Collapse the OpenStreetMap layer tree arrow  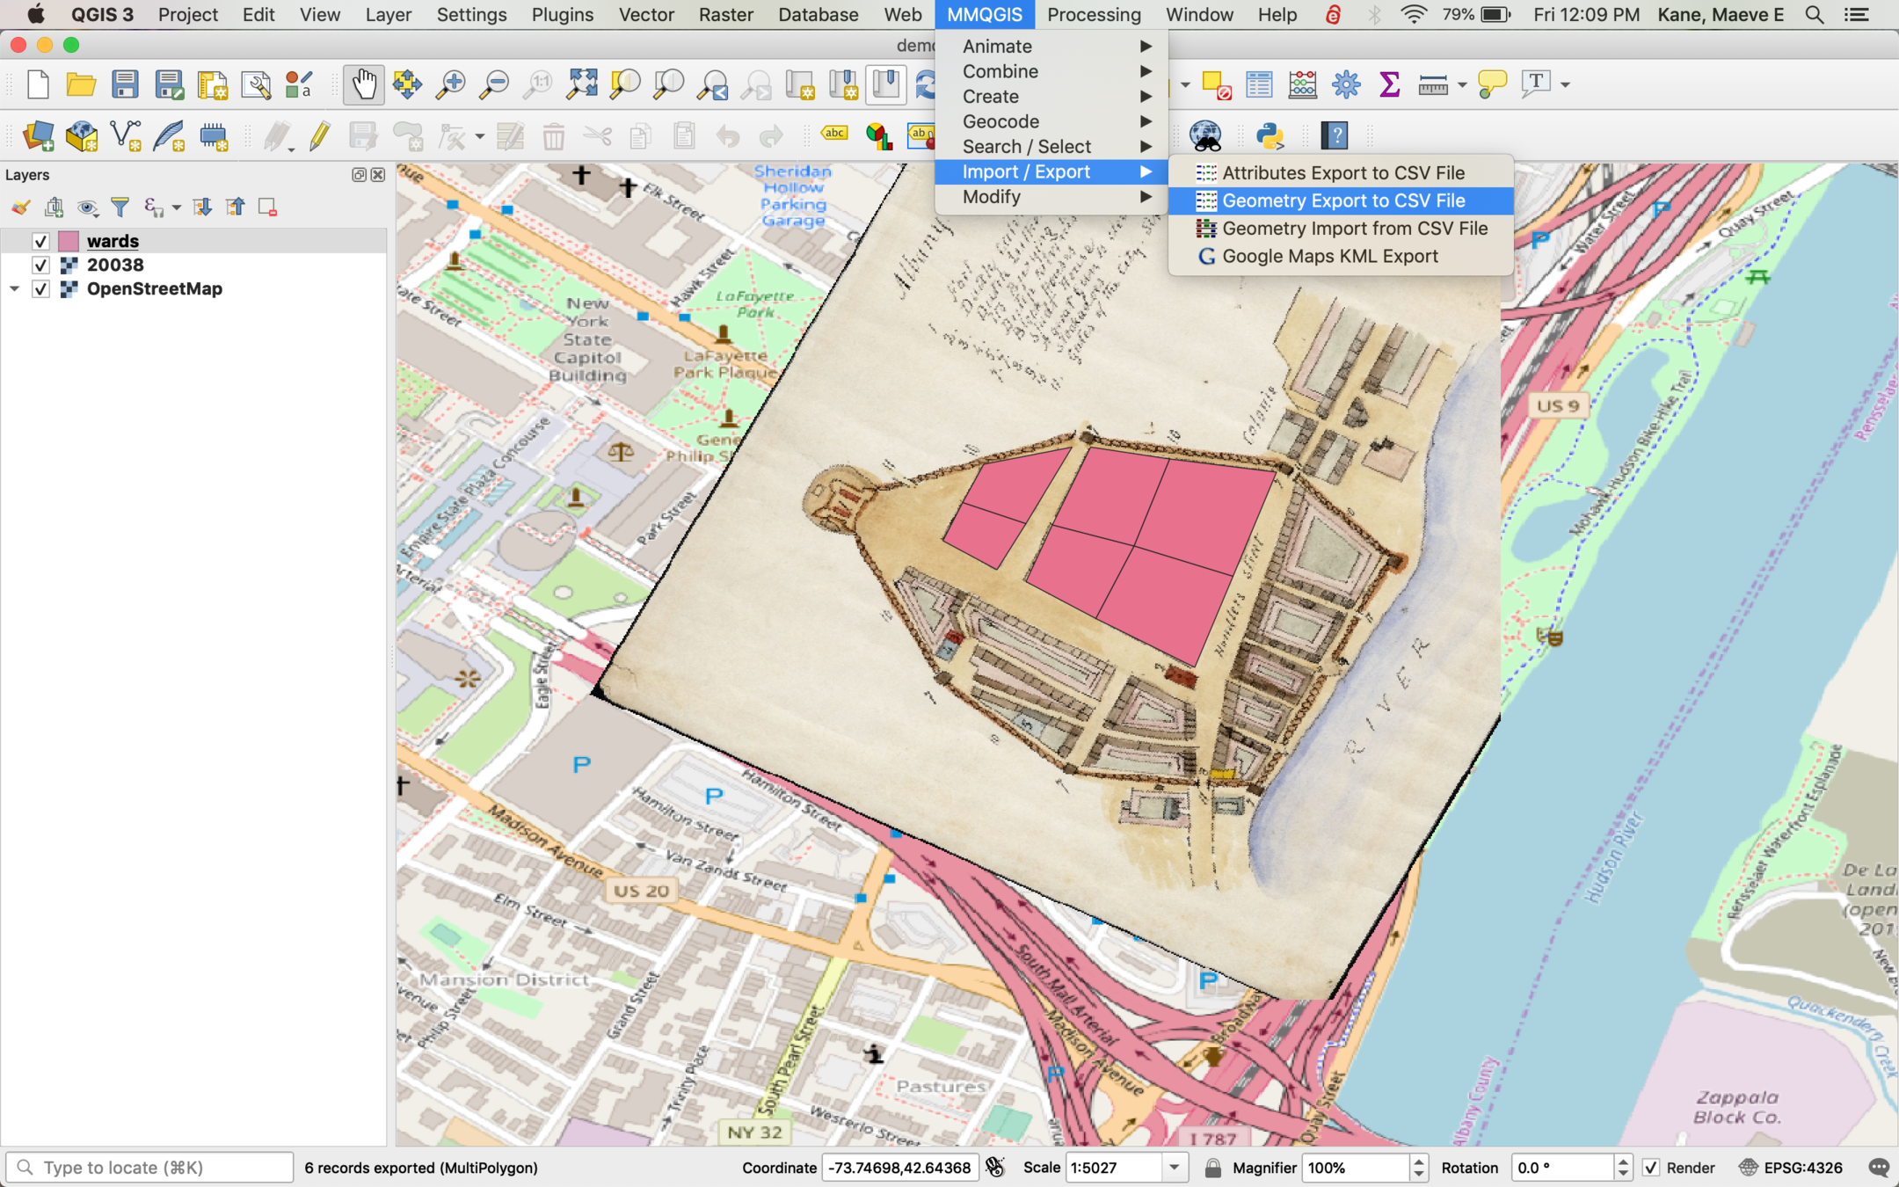pos(14,288)
